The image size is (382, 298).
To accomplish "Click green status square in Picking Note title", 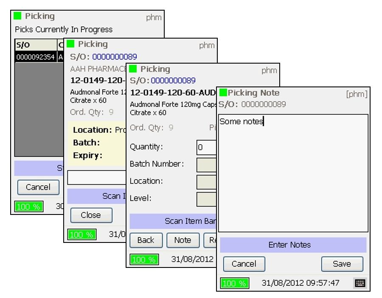I will 223,93.
